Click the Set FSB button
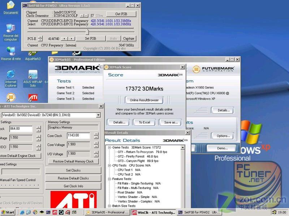The width and height of the screenshot is (289, 216). [x=91, y=39]
